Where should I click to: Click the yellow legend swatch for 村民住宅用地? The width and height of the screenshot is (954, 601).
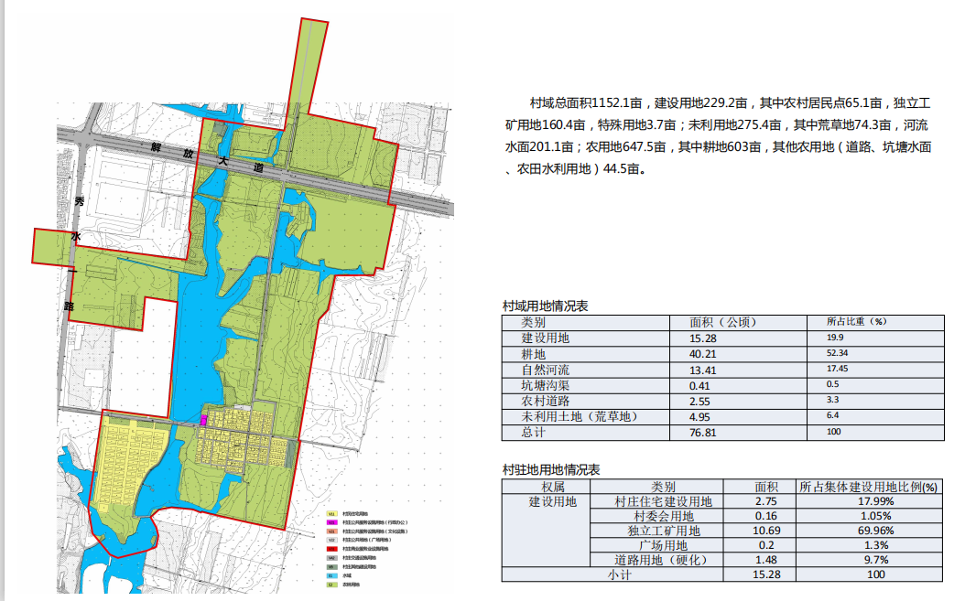pos(332,513)
